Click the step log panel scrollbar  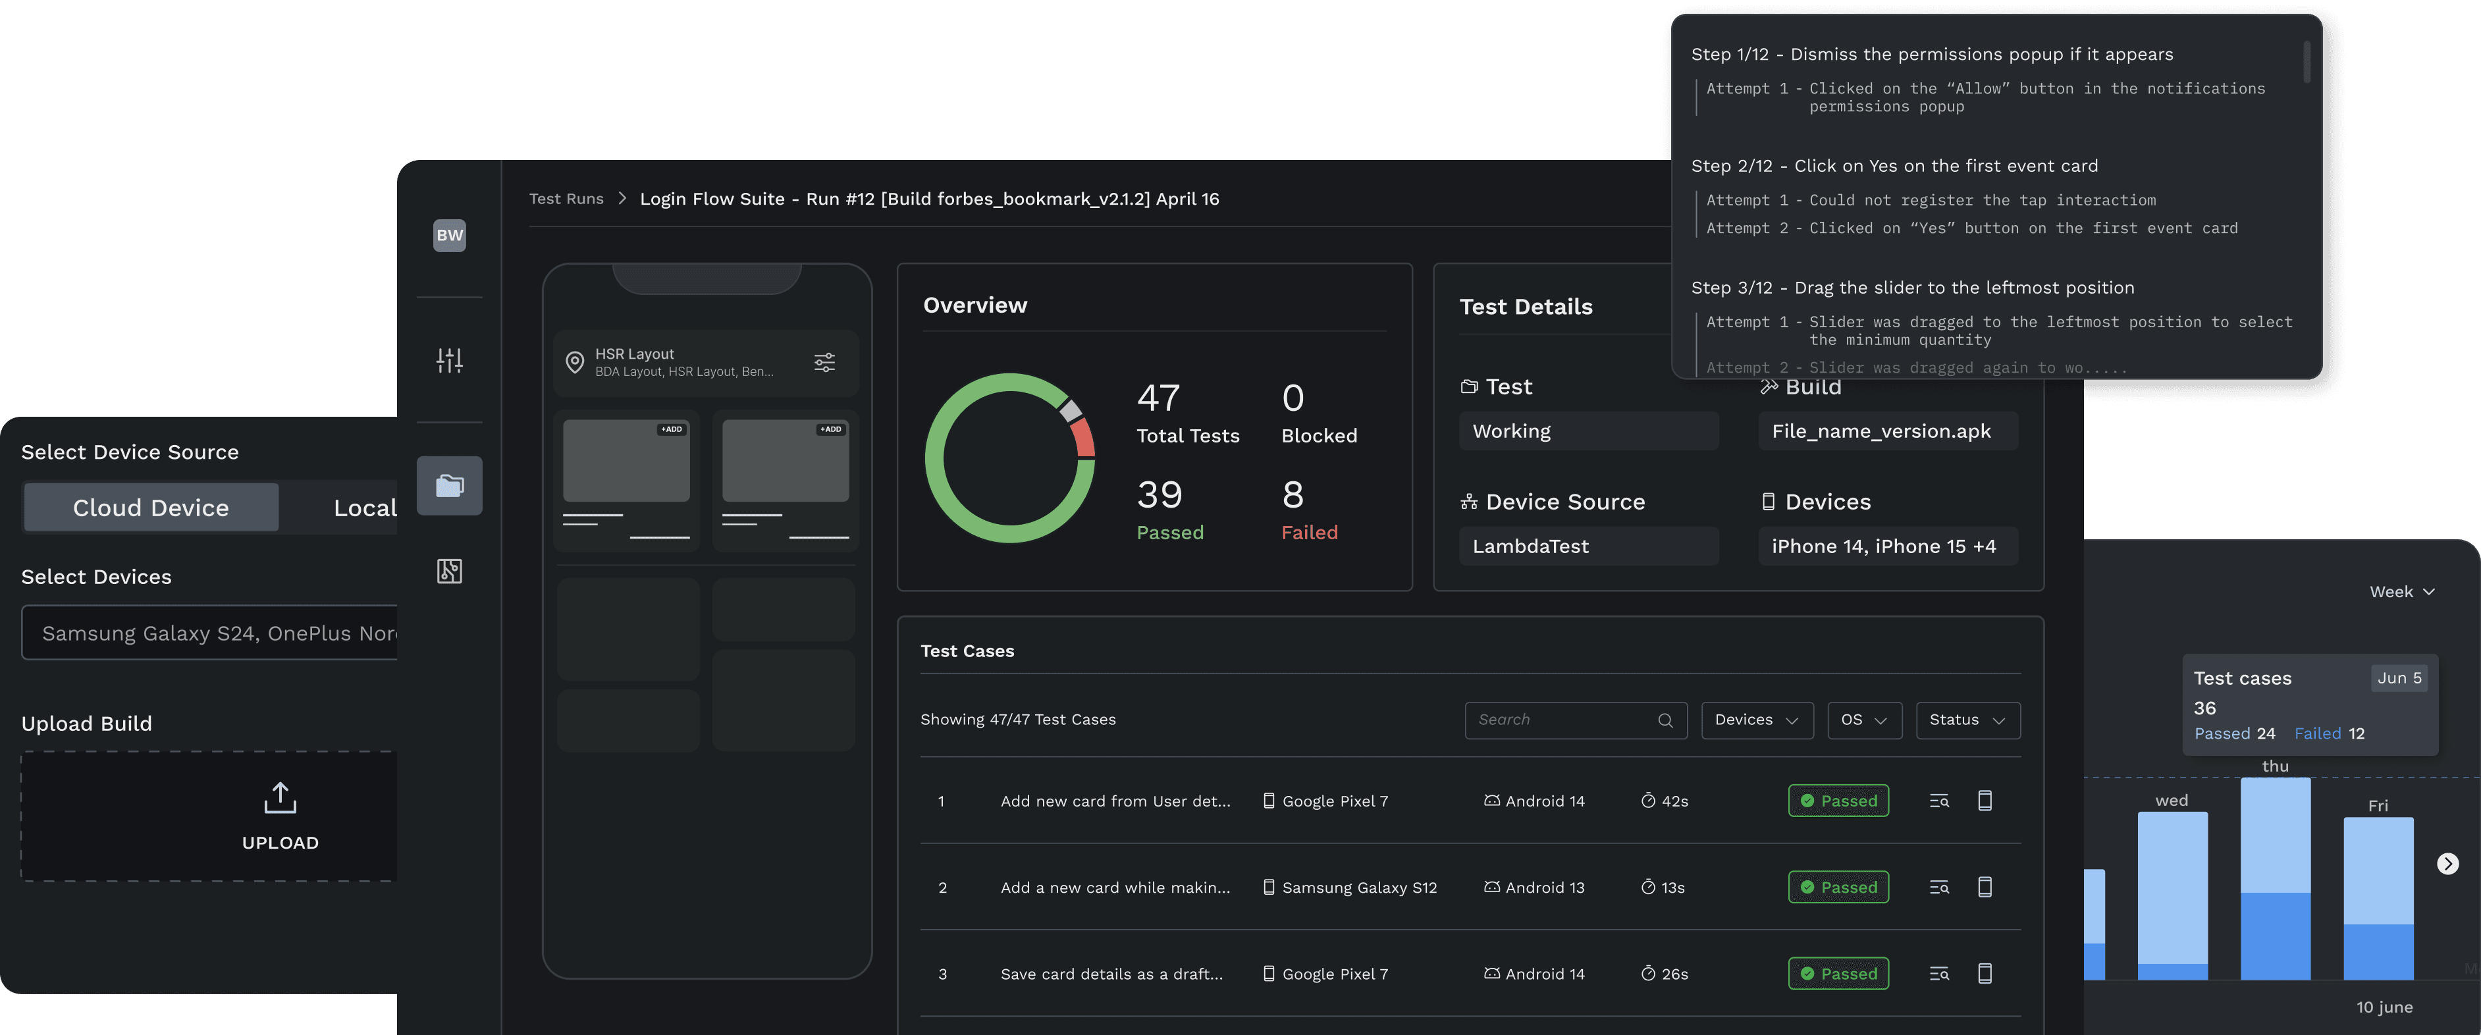tap(2307, 62)
